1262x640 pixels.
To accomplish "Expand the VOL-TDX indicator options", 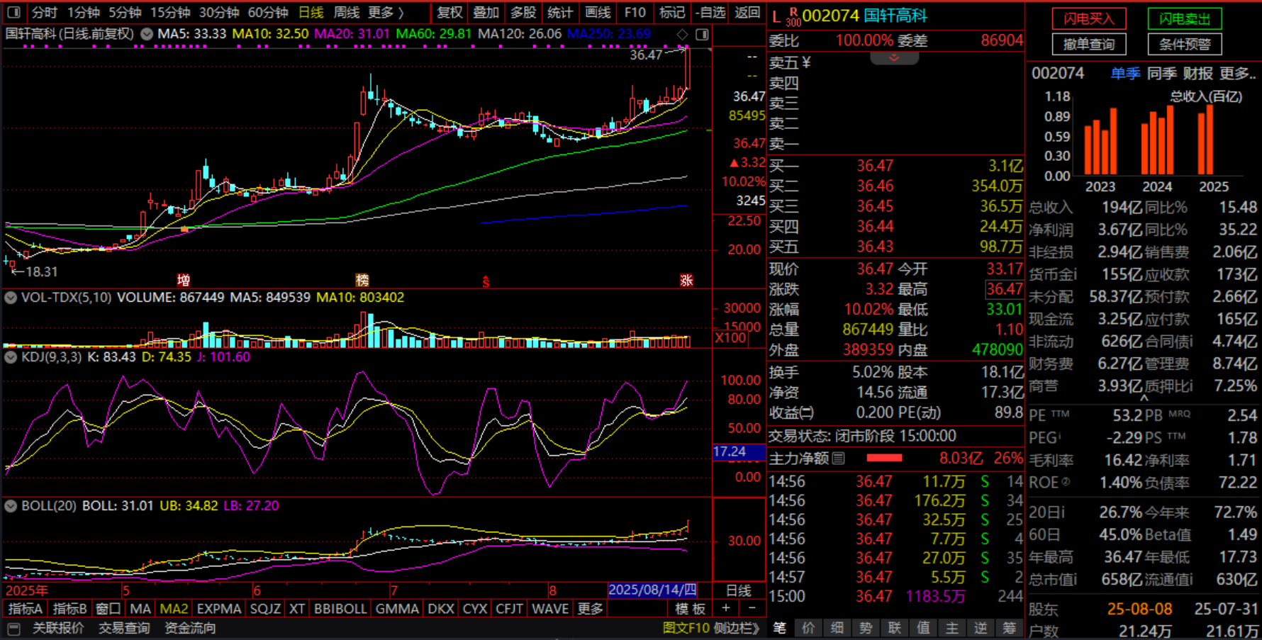I will tap(11, 298).
